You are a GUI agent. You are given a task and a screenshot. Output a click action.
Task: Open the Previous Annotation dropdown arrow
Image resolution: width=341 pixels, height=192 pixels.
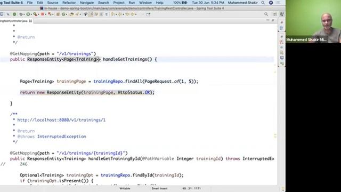point(123,14)
